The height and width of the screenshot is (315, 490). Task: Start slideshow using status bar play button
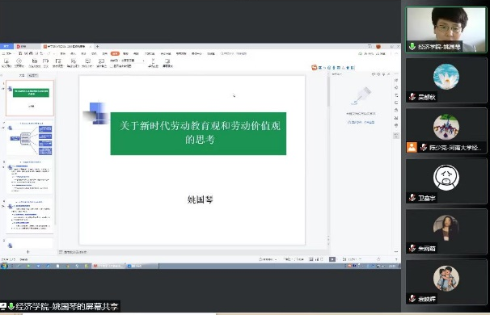(332, 259)
